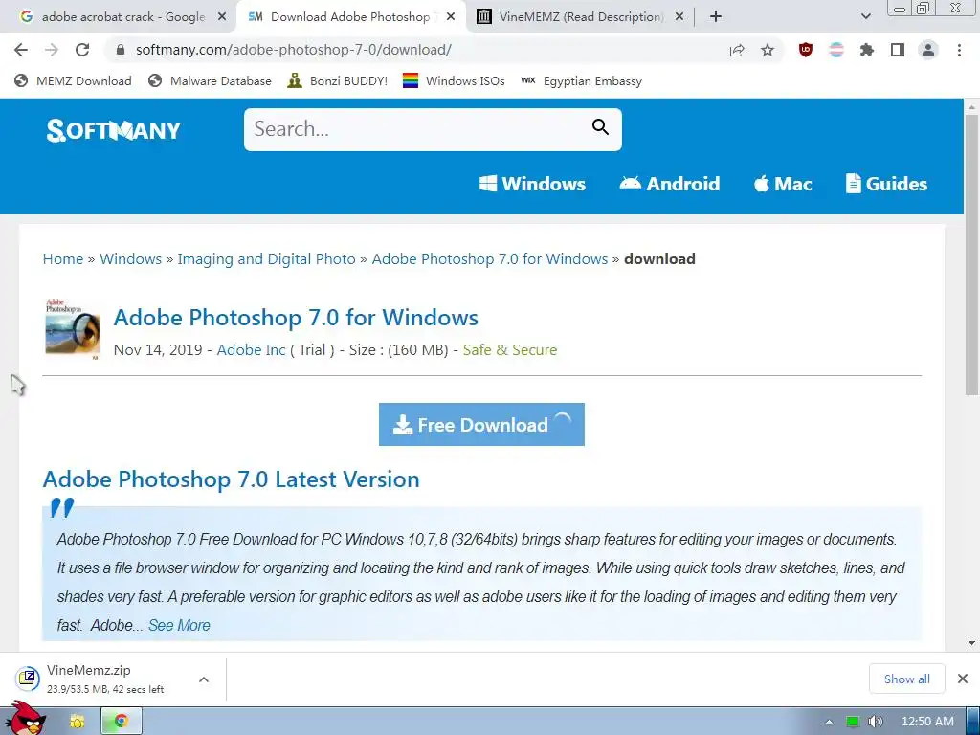980x735 pixels.
Task: Click the Home breadcrumb link
Action: 63,258
